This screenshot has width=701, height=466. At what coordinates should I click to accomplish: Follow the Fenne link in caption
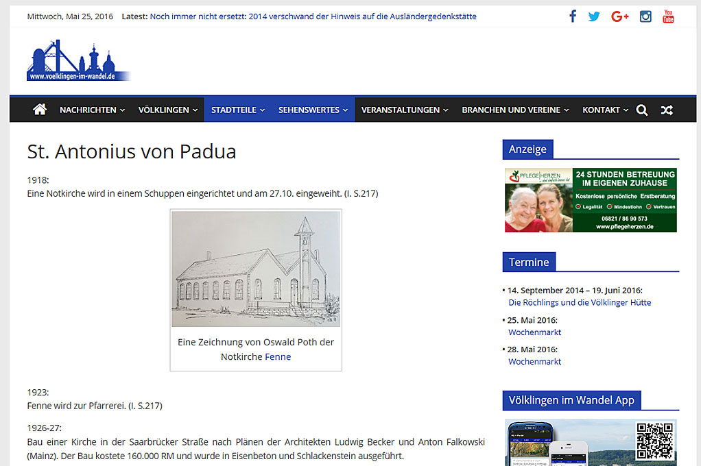pos(278,356)
